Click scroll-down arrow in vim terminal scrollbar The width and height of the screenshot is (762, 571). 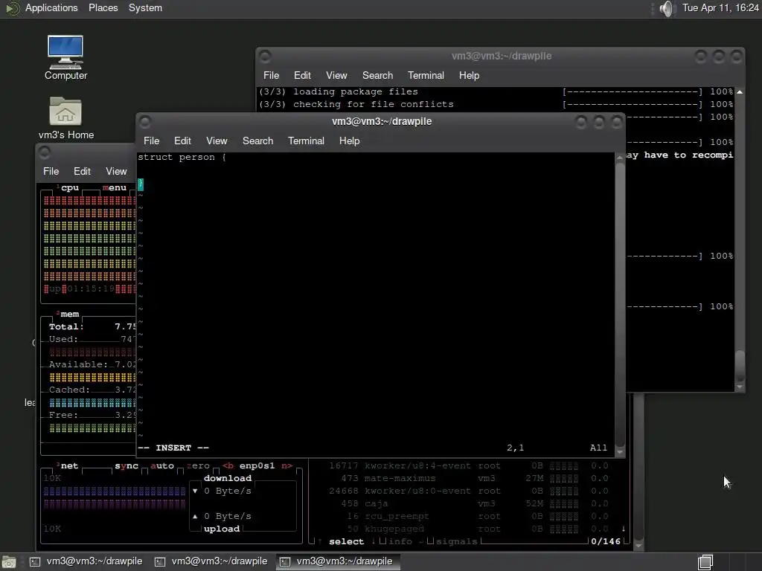[x=620, y=452]
